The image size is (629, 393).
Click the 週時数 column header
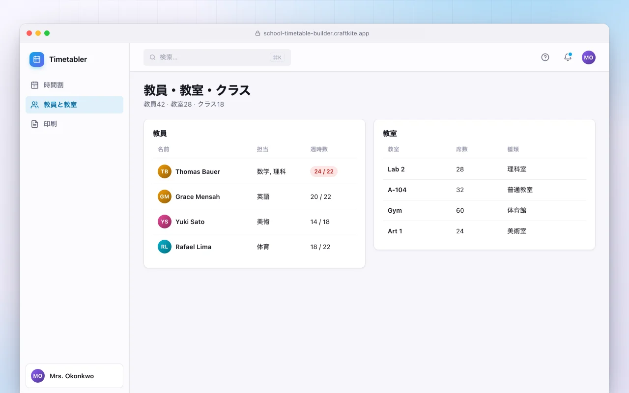(319, 149)
